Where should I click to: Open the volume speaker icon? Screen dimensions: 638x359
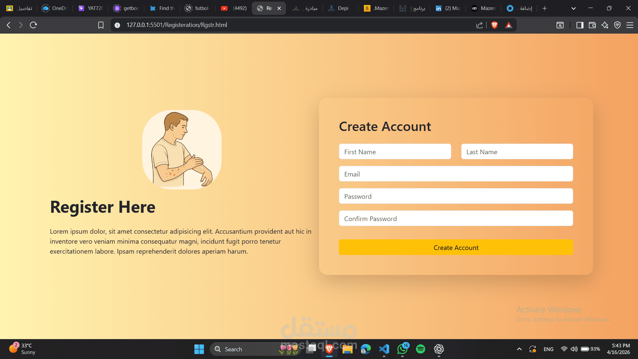[574, 349]
